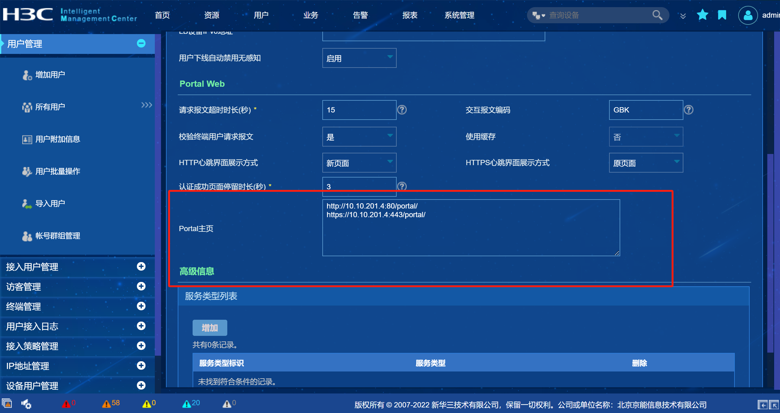
Task: Expand the 访客管理 sidebar section
Action: coord(141,286)
